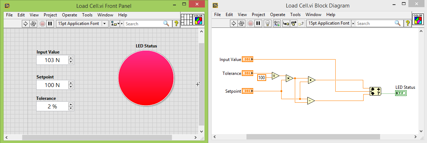Select the Multiply function node

289,78
